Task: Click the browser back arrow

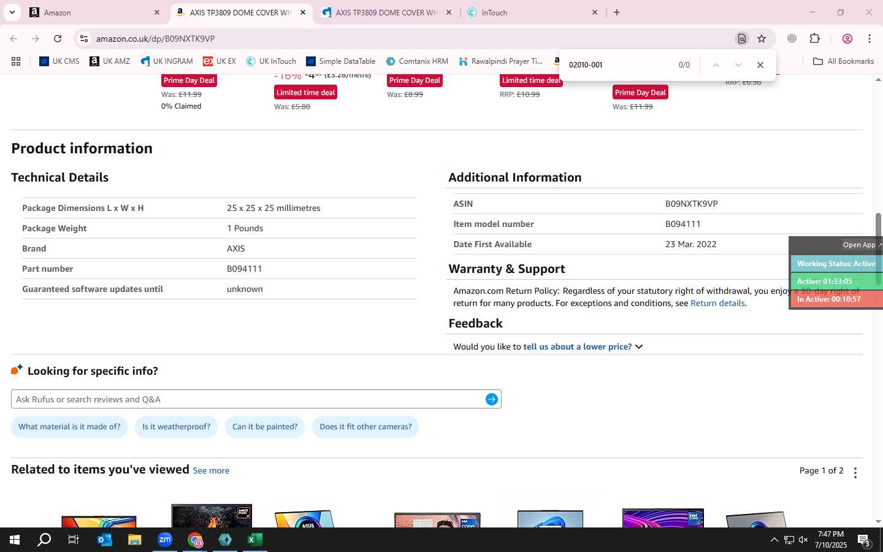Action: click(x=13, y=39)
